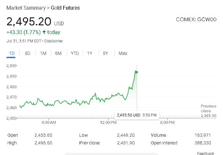Click the Feedback link
The height and width of the screenshot is (155, 223).
point(205,153)
